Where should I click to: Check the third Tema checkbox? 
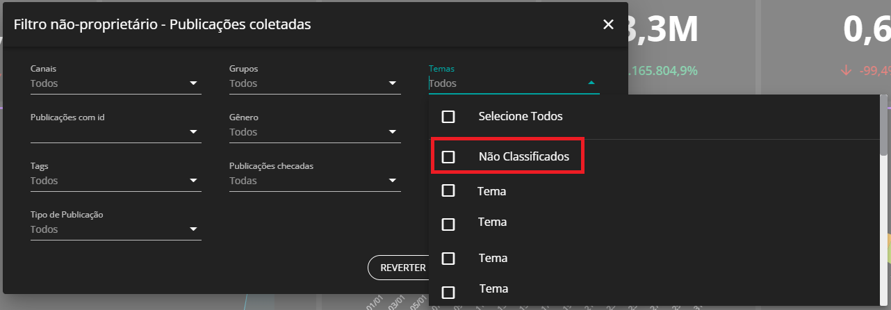pos(448,259)
